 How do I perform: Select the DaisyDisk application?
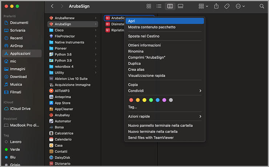(x=73, y=158)
